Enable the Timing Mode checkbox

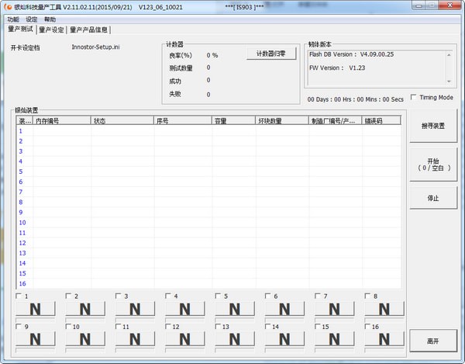coord(413,98)
